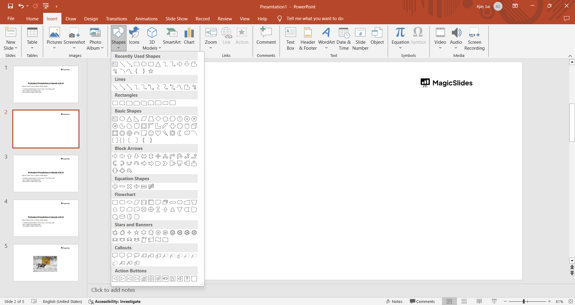Insert a Chart from the ribbon
This screenshot has height=305, width=575.
click(189, 37)
